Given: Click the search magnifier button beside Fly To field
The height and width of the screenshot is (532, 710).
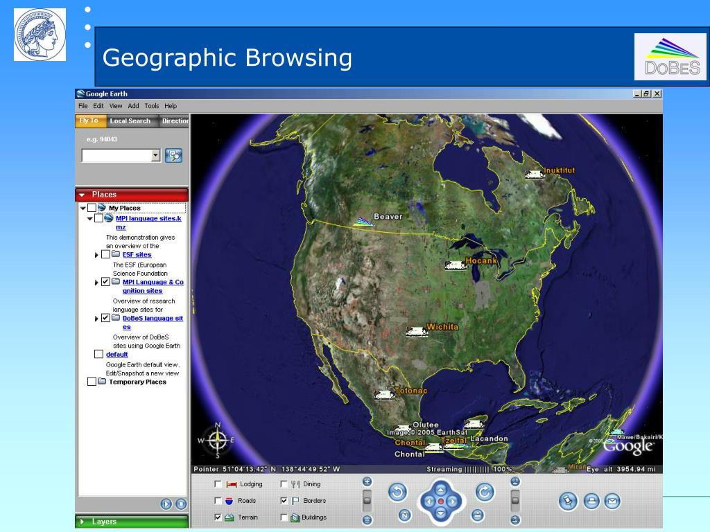Looking at the screenshot, I should [x=174, y=156].
